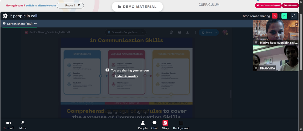The height and width of the screenshot is (131, 303).
Task: Click the download icon in viewer
Action: [188, 32]
